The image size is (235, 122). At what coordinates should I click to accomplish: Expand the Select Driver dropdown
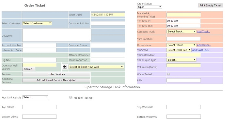coord(181,45)
